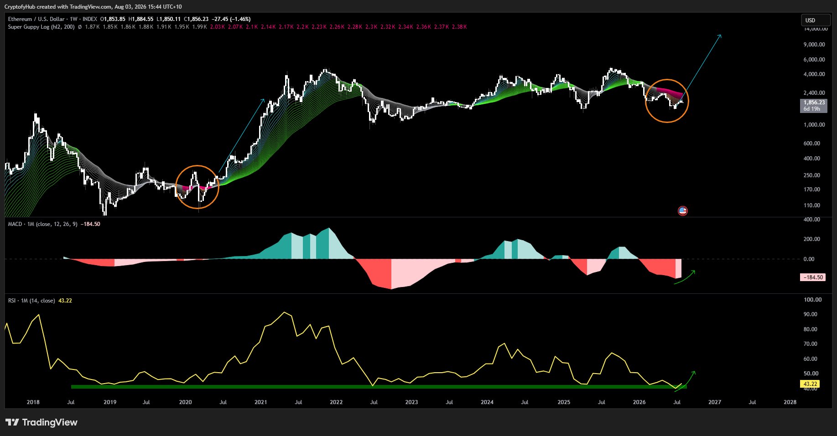Click the Super Guppy value 1.99K

[x=199, y=27]
